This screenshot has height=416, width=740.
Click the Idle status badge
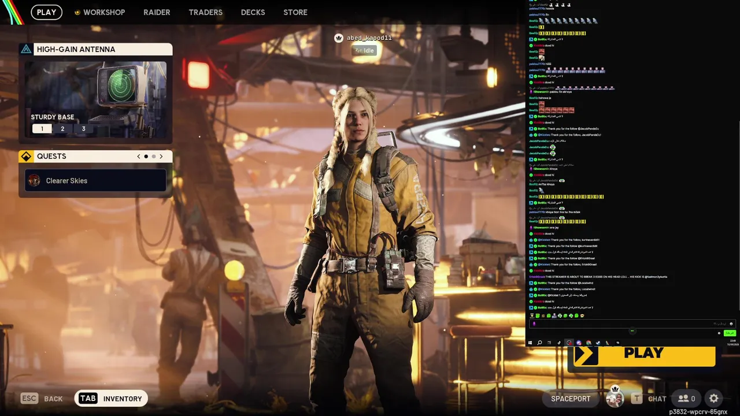click(364, 50)
